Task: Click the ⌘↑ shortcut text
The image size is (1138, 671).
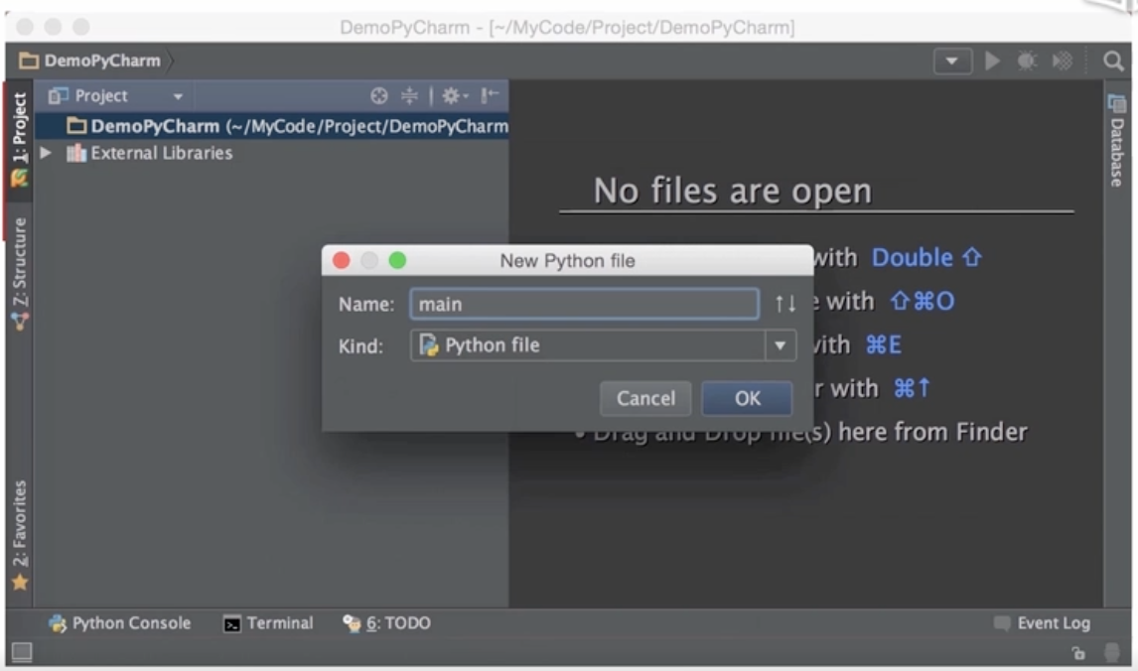Action: pyautogui.click(x=912, y=388)
